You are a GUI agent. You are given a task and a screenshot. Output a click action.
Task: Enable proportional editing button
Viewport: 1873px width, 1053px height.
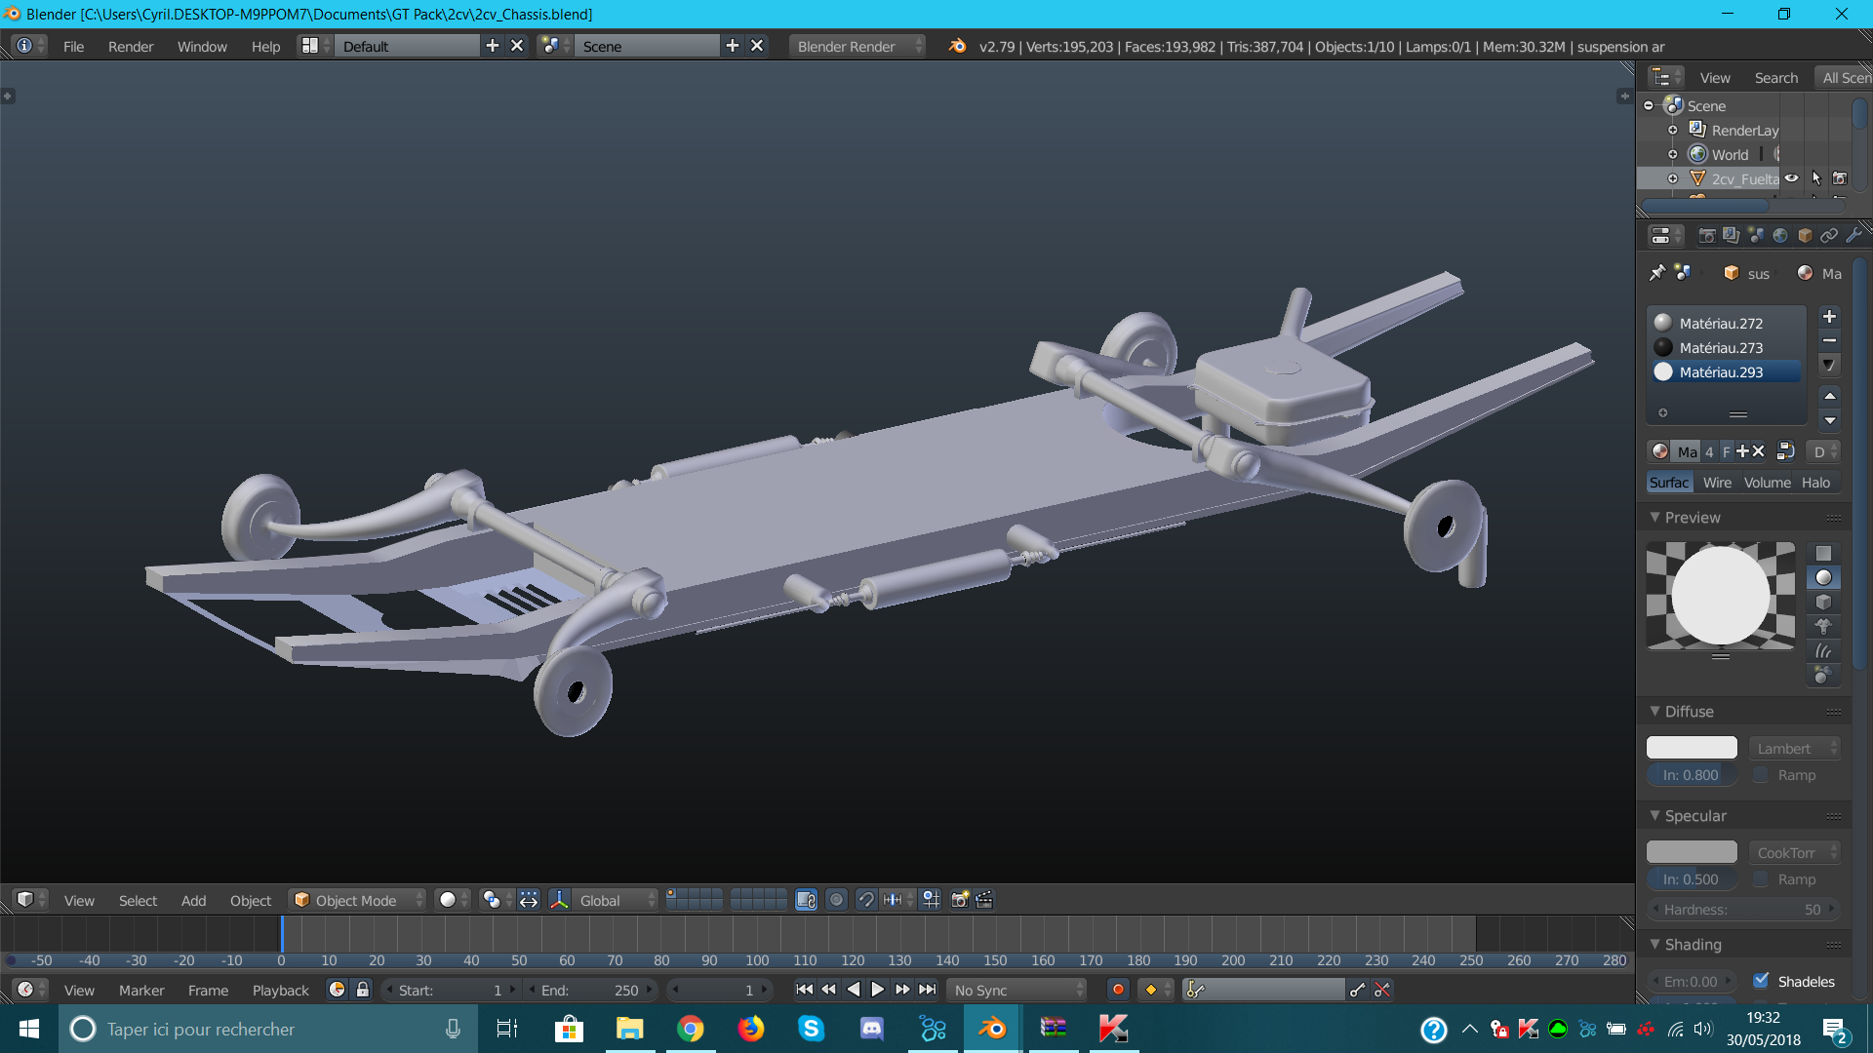836,900
